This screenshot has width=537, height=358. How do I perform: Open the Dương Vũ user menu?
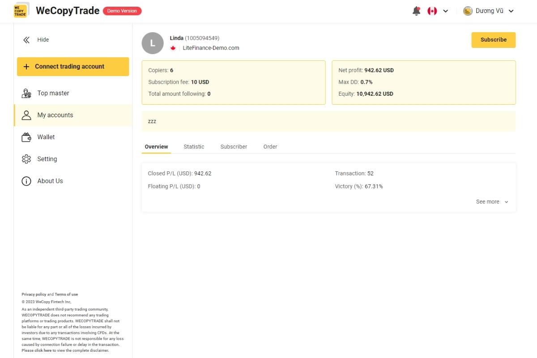click(x=489, y=11)
